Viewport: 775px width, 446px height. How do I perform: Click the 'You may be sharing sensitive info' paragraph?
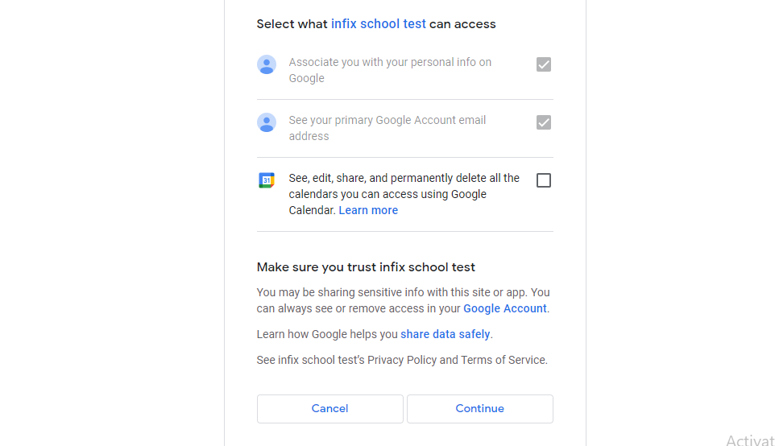tap(404, 300)
